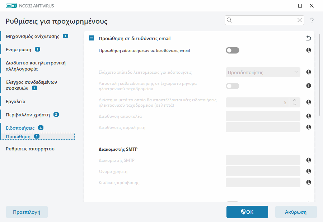
Task: Click the search magnifier icon
Action: (230, 20)
